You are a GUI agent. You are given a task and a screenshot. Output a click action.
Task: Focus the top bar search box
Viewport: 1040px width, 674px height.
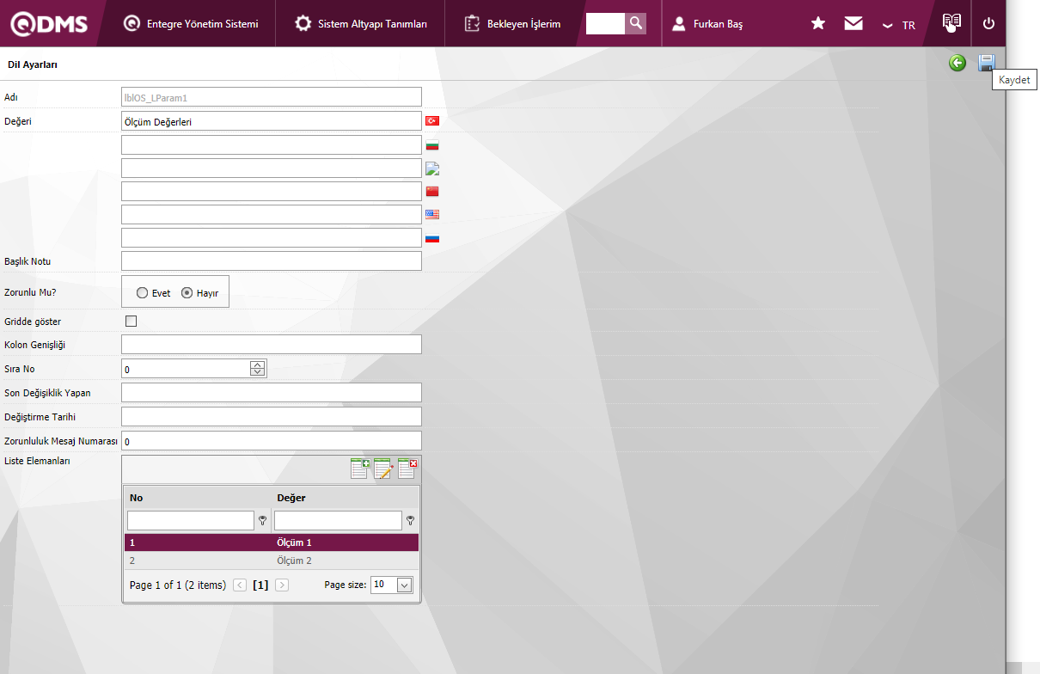tap(605, 23)
